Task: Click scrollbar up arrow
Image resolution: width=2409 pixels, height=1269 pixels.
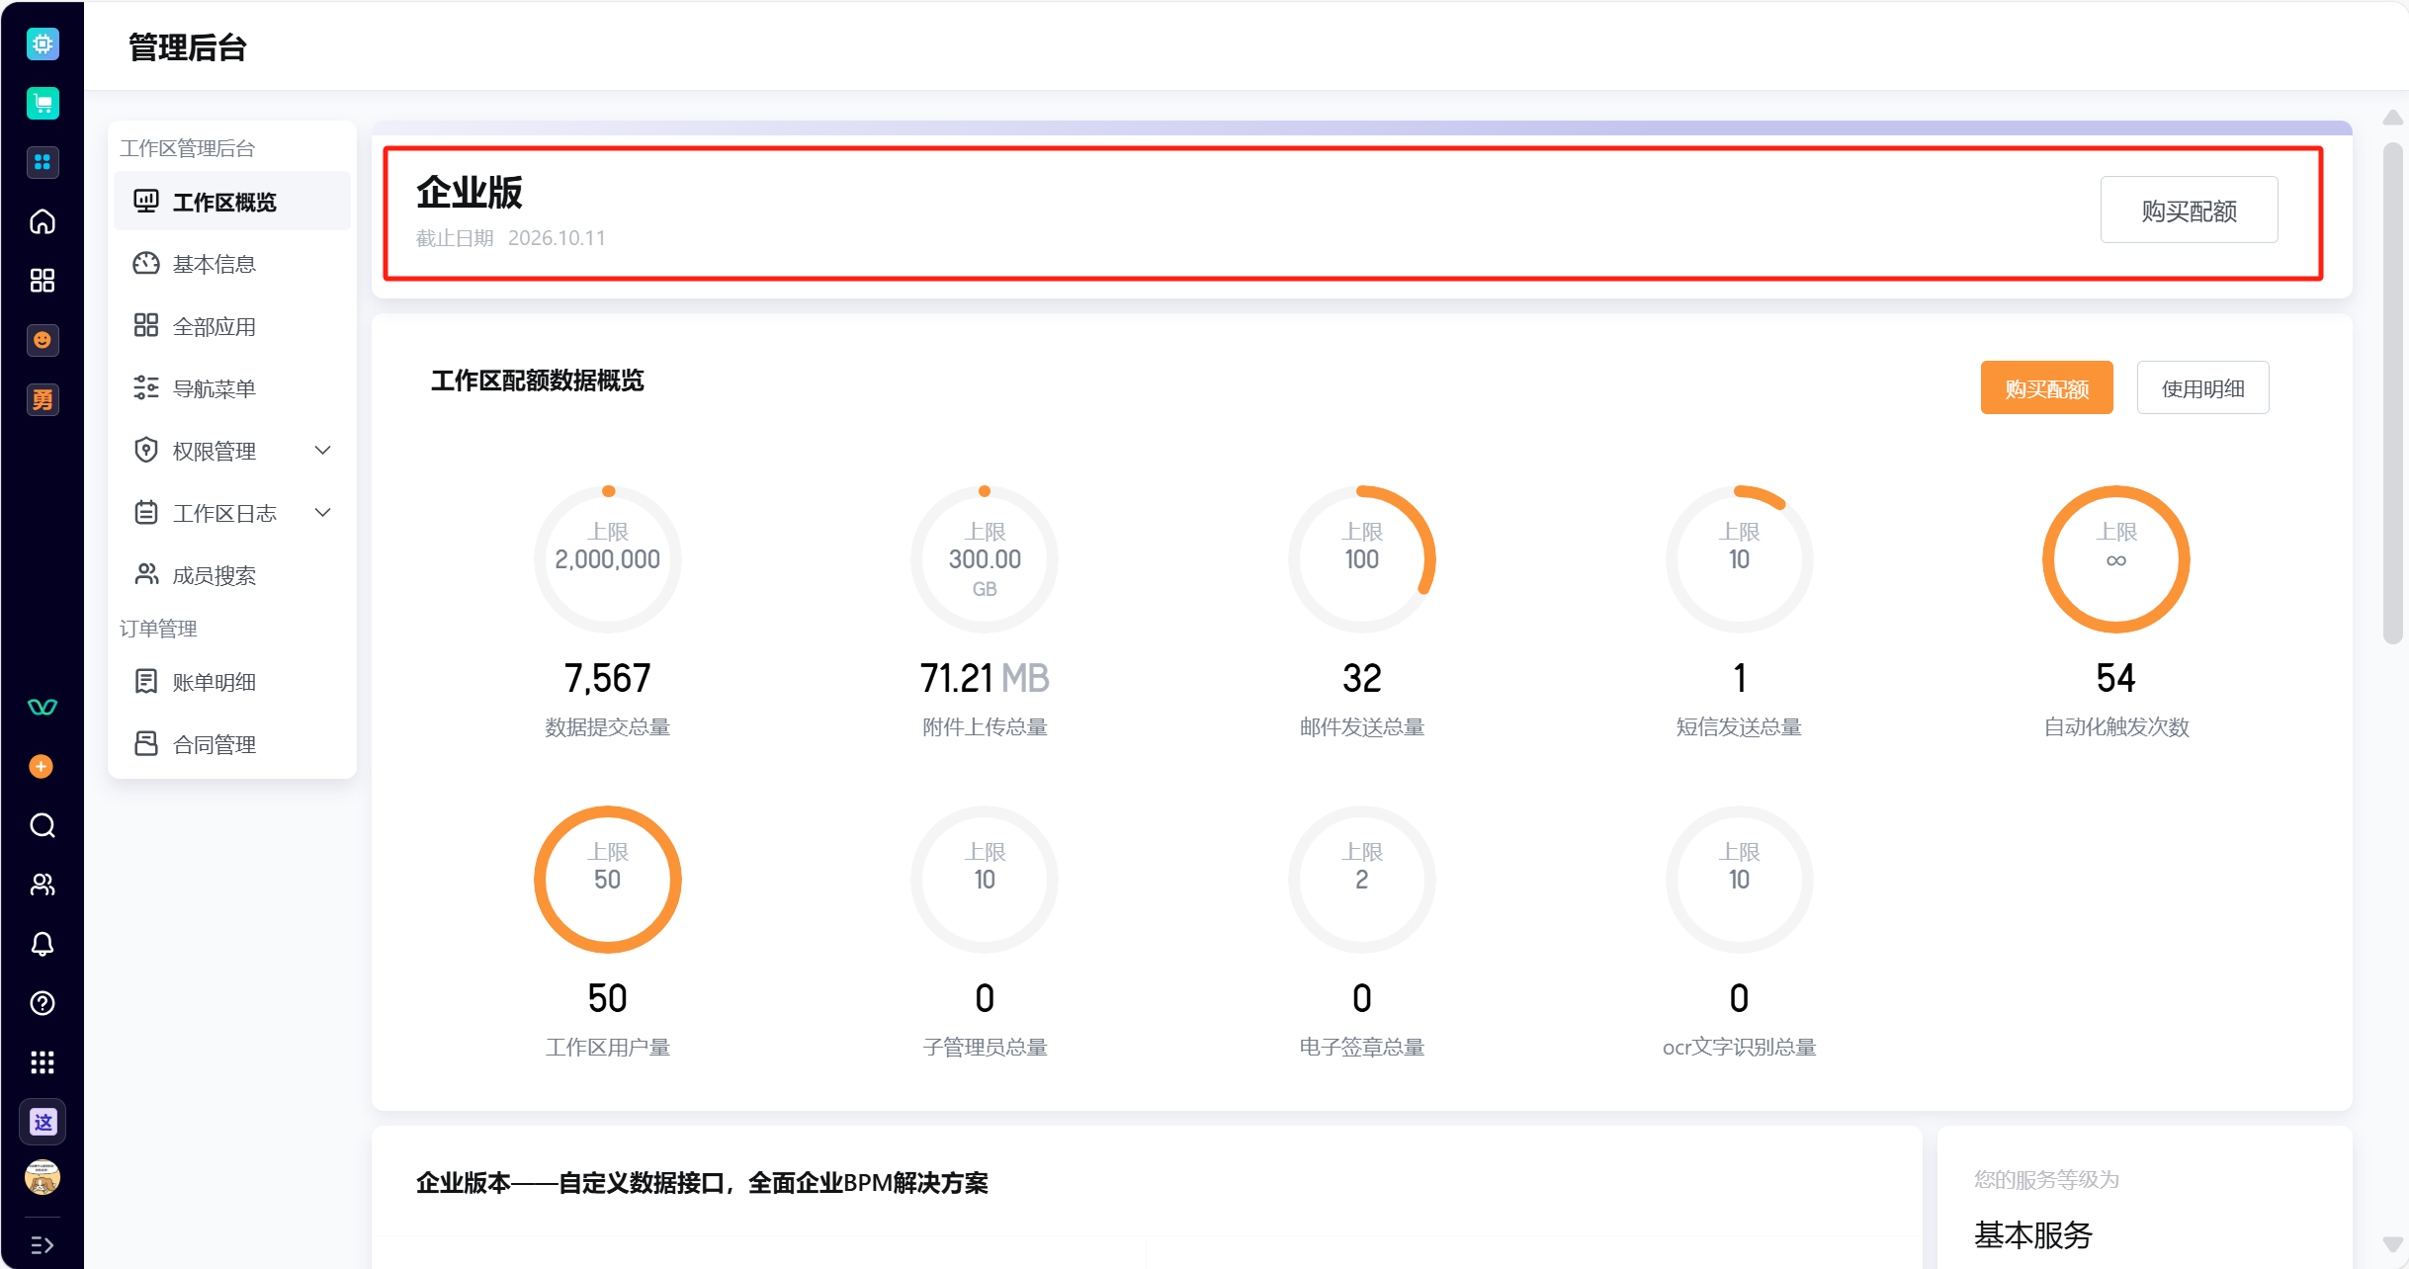Action: (x=2392, y=118)
